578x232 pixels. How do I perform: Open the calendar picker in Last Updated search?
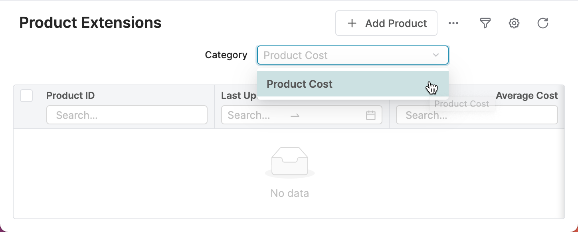(371, 115)
